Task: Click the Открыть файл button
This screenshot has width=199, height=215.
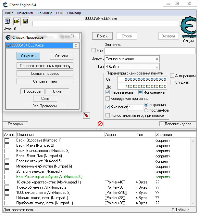Action: pyautogui.click(x=45, y=81)
